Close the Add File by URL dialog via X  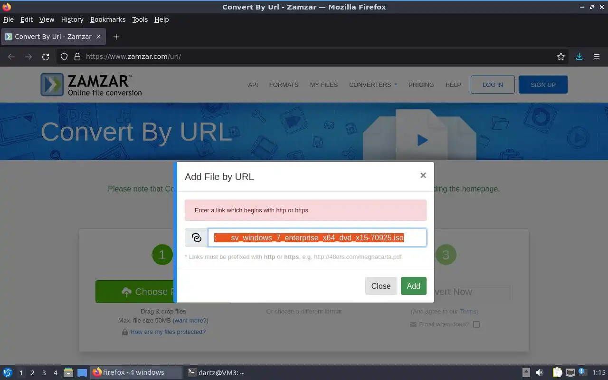(423, 175)
